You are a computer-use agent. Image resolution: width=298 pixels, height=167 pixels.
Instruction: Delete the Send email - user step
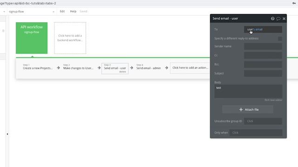122,72
